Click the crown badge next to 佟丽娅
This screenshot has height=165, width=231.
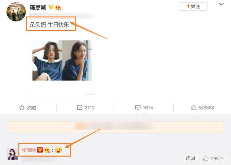pos(47,150)
